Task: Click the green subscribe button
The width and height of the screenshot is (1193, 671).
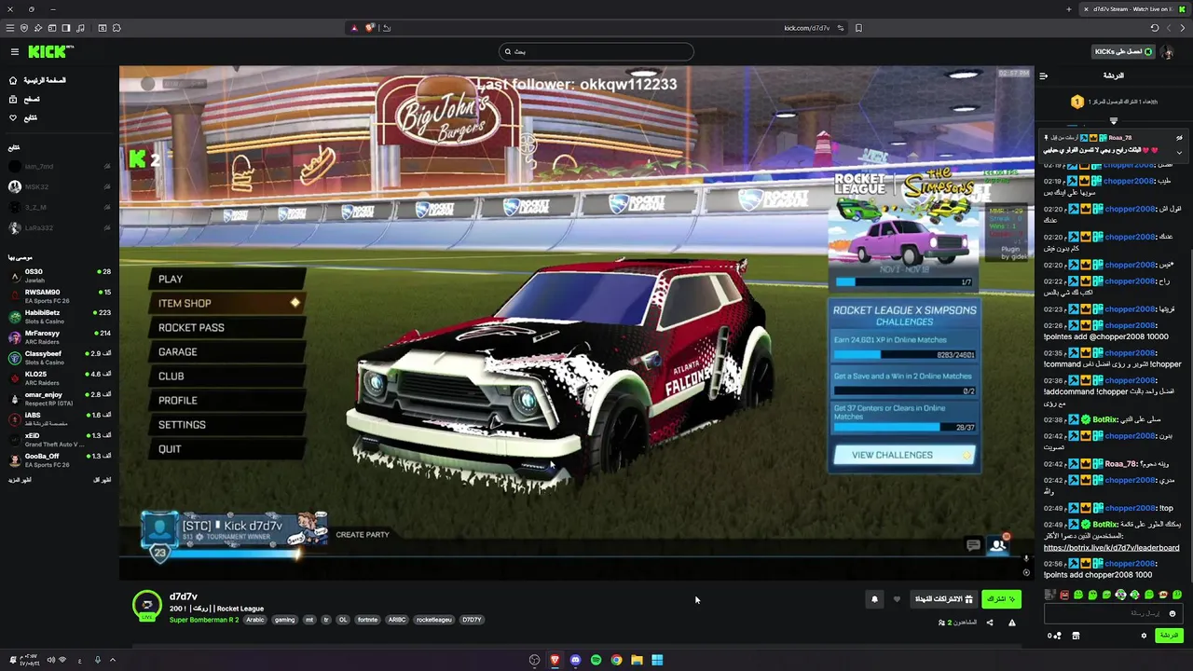Action: (x=1001, y=599)
